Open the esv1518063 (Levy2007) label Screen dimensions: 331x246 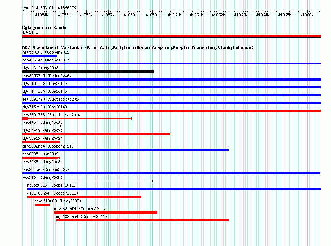click(x=58, y=201)
